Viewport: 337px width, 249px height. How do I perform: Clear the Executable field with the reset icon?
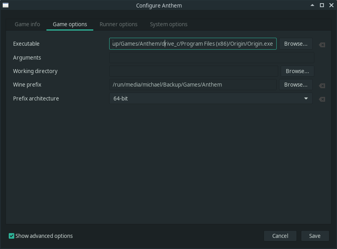[322, 45]
